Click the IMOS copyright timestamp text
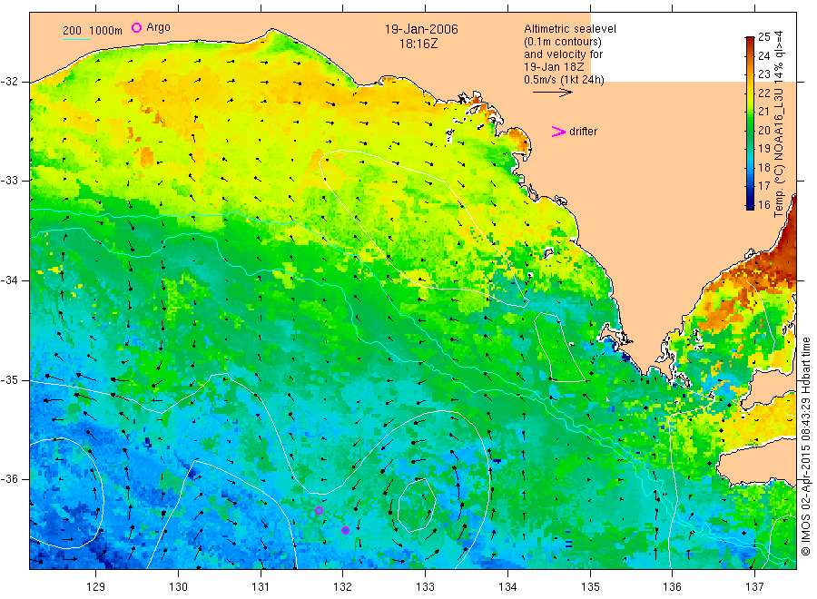Viewport: 817px width, 599px height. pyautogui.click(x=805, y=446)
